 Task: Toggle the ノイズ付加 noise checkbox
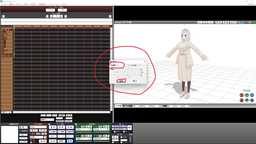tap(129, 65)
